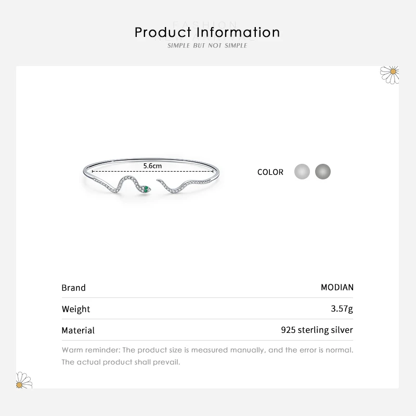Click the 925 sterling silver value
The width and height of the screenshot is (416, 416).
[317, 330]
